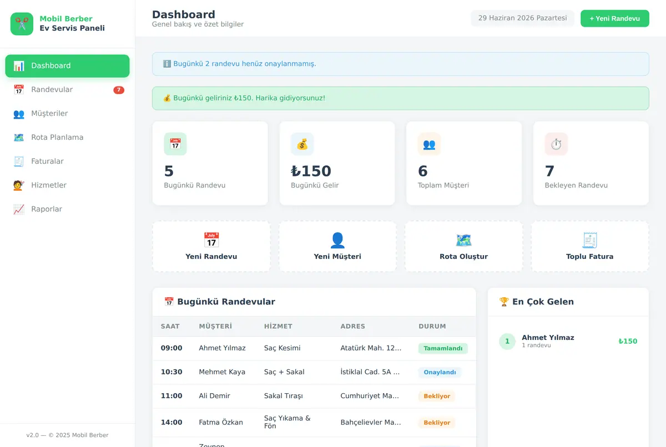Click the Rota Oluştur quick action label

click(463, 257)
